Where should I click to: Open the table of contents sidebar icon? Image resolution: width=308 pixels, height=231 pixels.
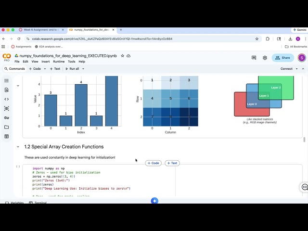coord(6,80)
